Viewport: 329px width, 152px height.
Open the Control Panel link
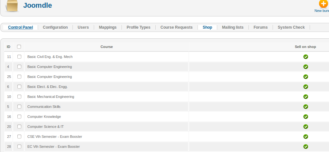coord(21,27)
